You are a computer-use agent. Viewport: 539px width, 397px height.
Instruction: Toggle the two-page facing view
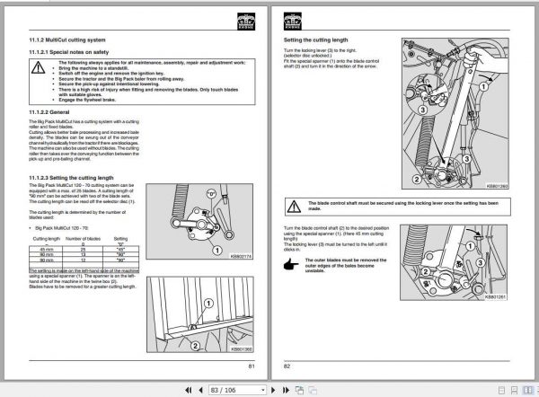tap(527, 390)
